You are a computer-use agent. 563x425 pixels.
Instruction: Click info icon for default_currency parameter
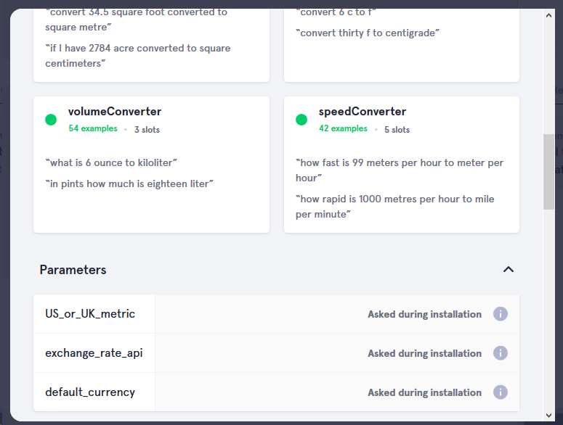[500, 392]
